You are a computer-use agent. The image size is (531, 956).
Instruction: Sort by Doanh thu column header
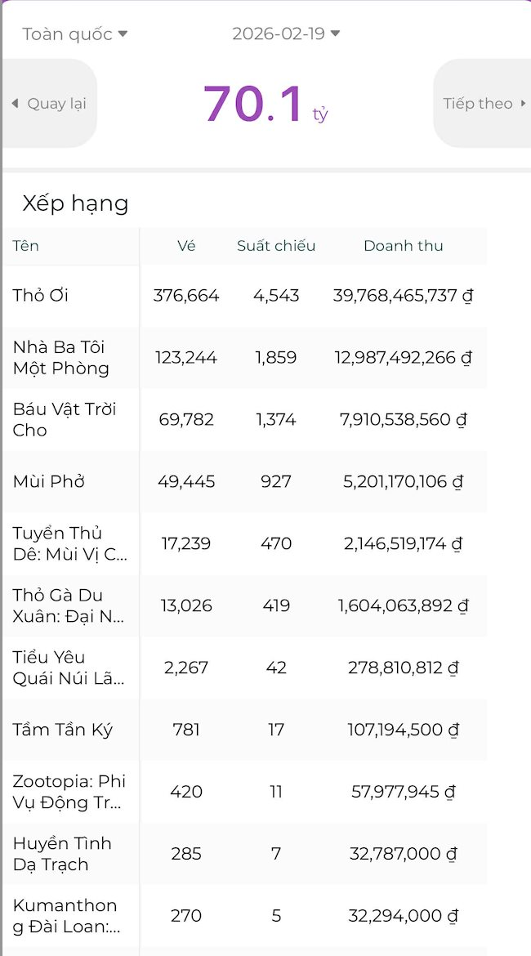tap(403, 246)
